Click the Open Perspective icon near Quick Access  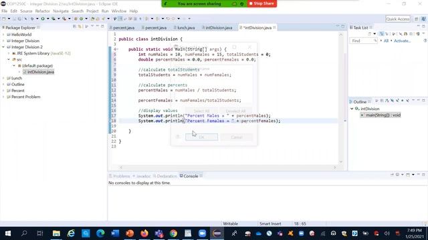click(x=416, y=19)
